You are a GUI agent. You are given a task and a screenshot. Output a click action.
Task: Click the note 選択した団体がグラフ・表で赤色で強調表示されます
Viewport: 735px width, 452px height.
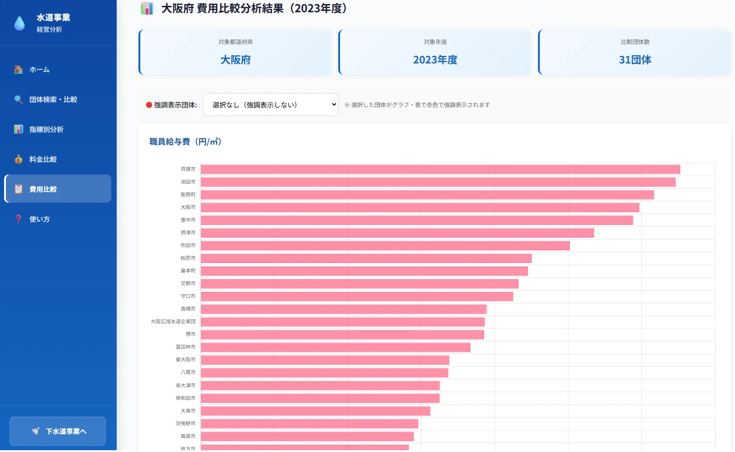[417, 105]
